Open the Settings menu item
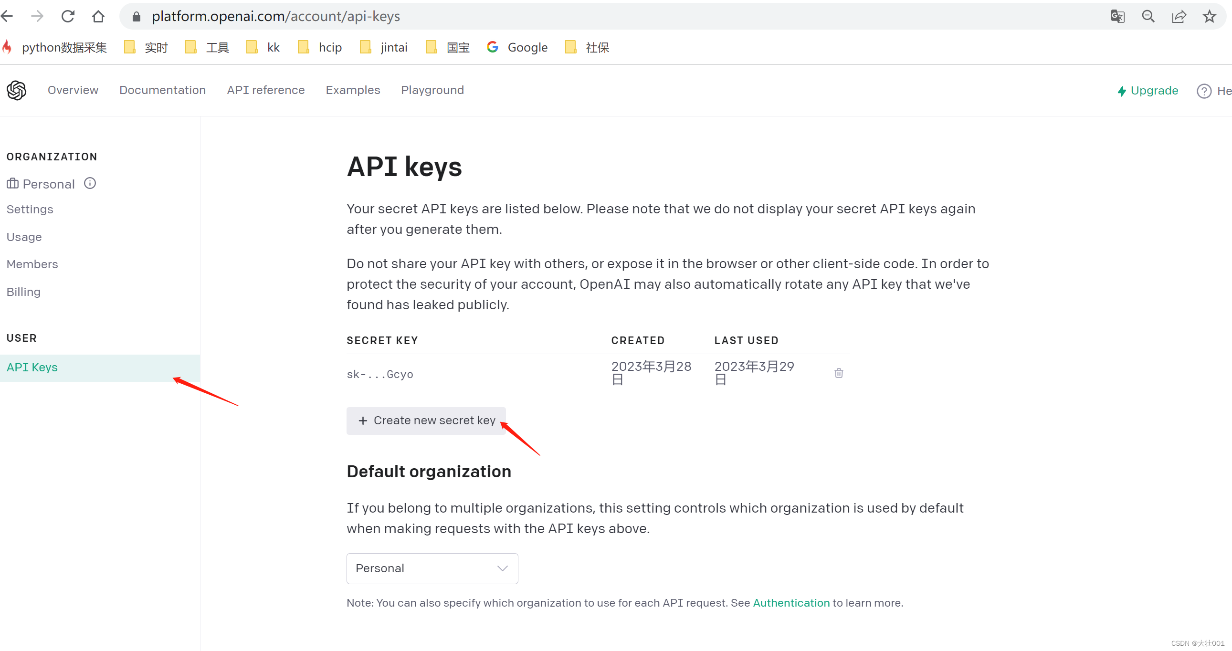Screen dimensions: 1232x651 [30, 210]
